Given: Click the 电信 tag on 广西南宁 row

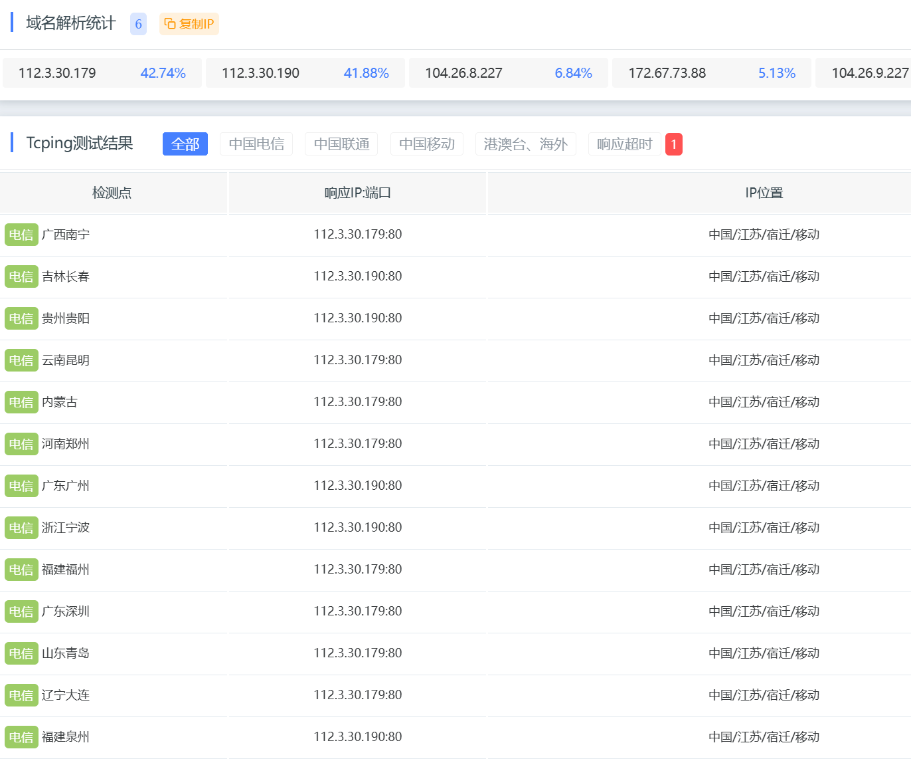Looking at the screenshot, I should (21, 235).
